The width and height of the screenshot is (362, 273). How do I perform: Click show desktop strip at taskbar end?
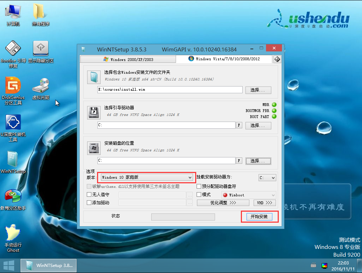point(359,266)
